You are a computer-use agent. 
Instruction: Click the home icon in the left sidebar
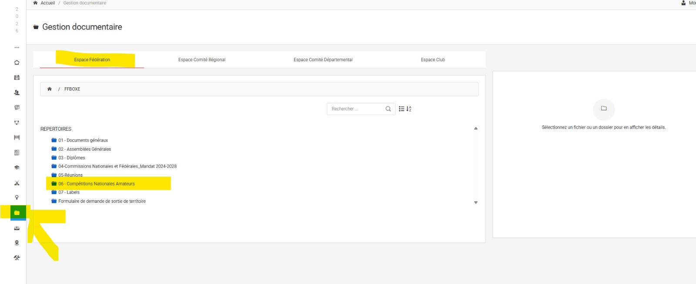coord(17,63)
